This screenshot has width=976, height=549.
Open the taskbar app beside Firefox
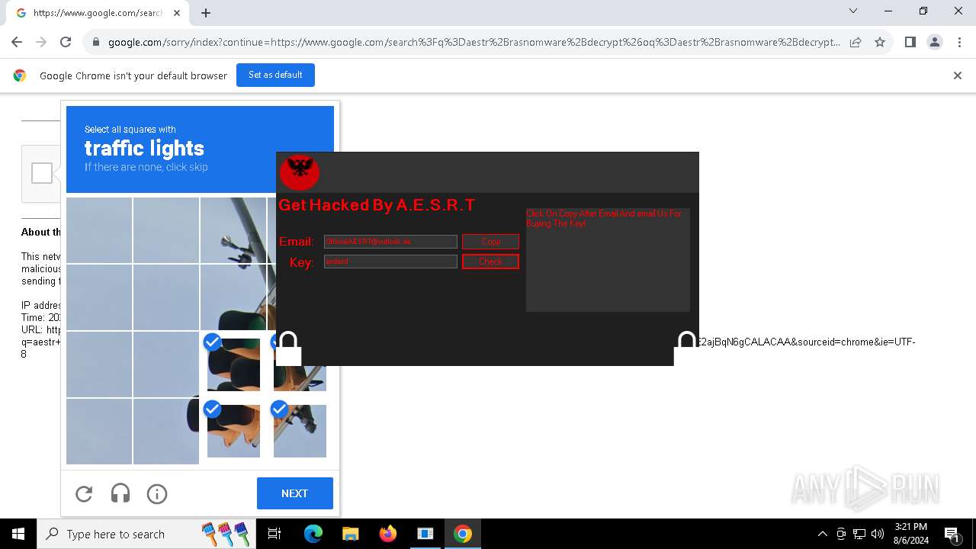tap(425, 534)
